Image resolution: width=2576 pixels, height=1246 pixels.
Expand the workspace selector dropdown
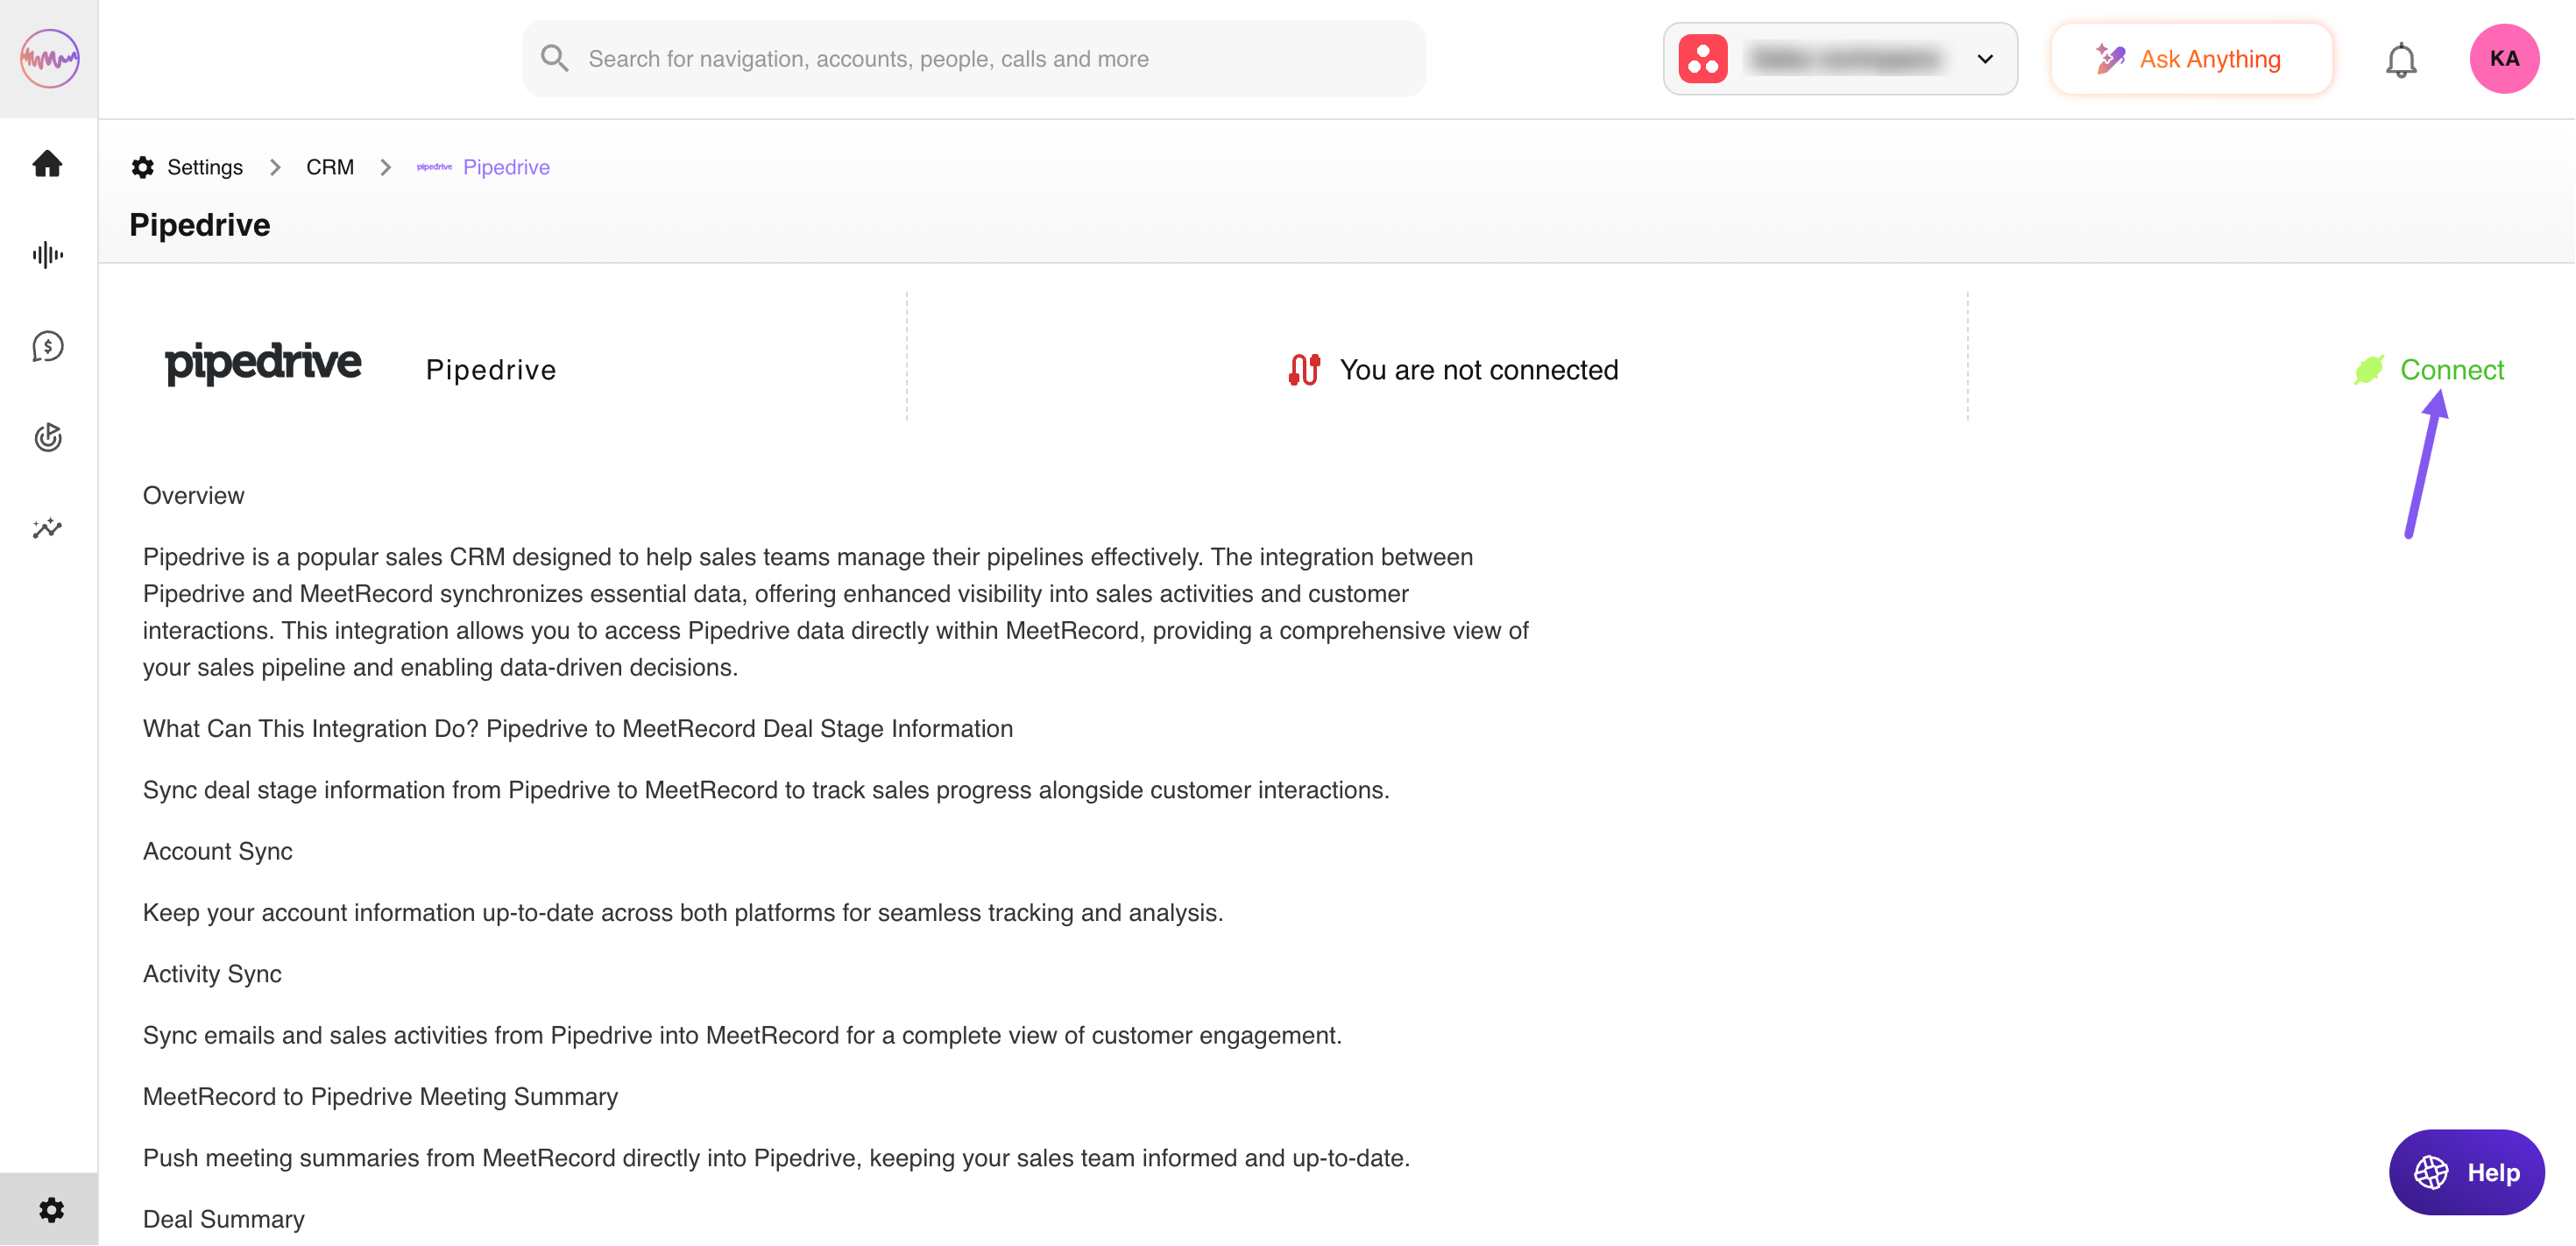tap(1838, 59)
